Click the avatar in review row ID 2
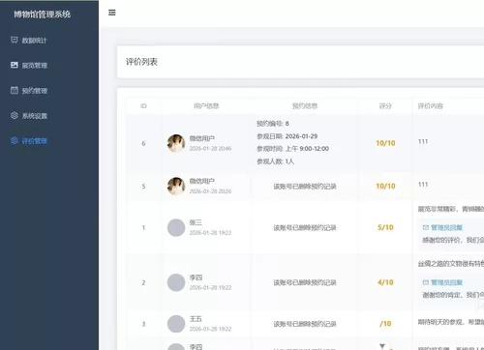Viewport: 484px width, 350px height. tap(176, 282)
